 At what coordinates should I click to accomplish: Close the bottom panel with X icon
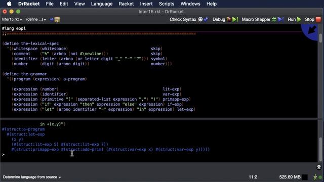click(x=319, y=167)
